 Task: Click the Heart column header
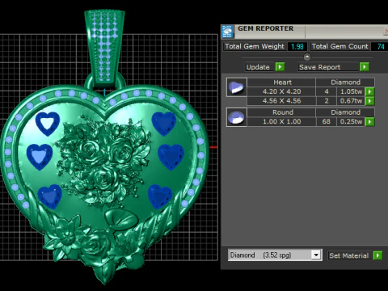[x=281, y=82]
